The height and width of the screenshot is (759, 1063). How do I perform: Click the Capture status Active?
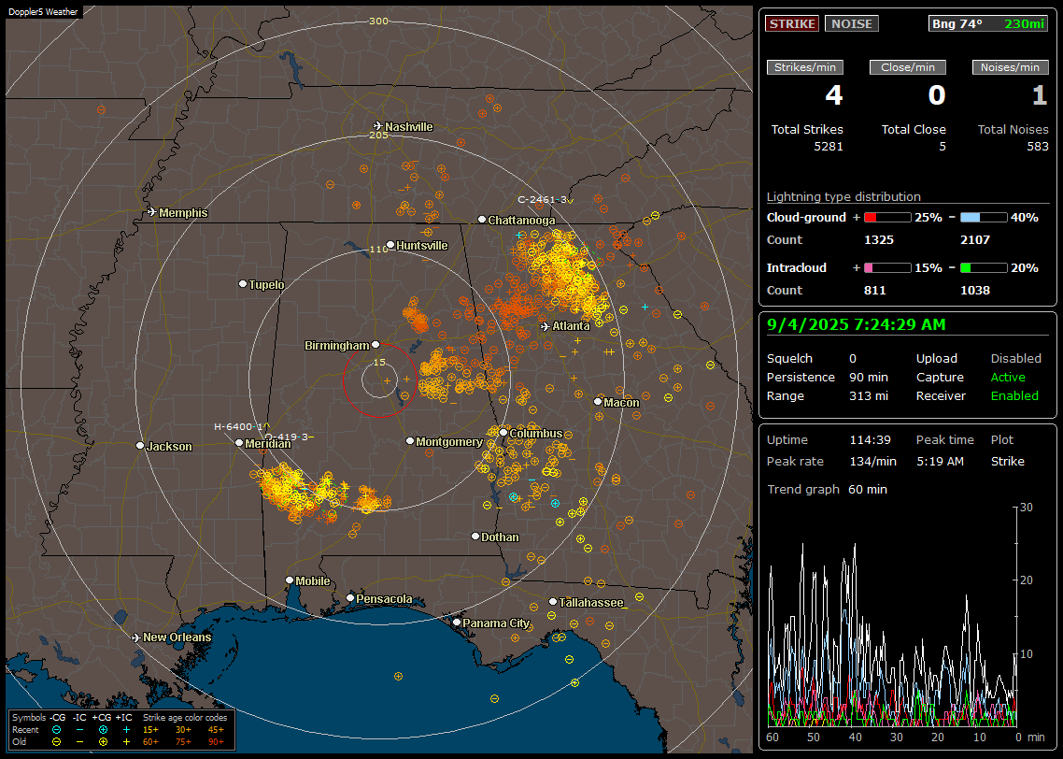(1007, 377)
